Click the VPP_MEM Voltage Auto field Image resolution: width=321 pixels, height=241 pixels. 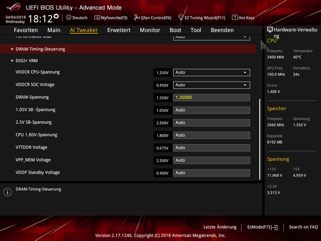pos(211,160)
